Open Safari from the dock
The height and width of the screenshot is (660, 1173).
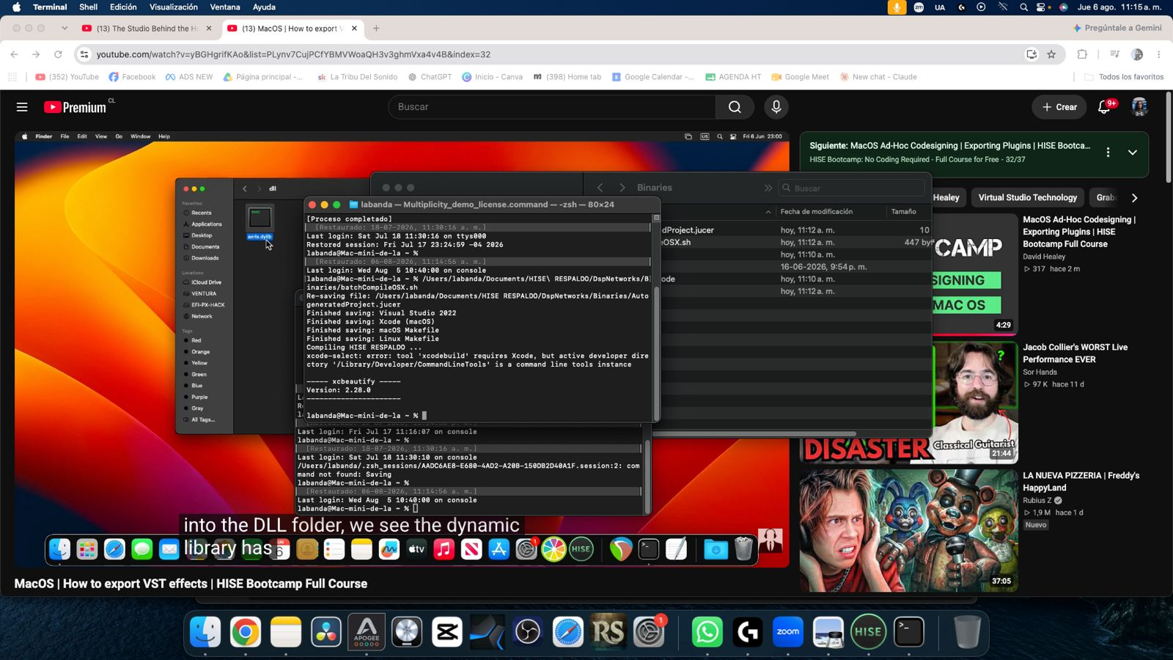[x=568, y=632]
